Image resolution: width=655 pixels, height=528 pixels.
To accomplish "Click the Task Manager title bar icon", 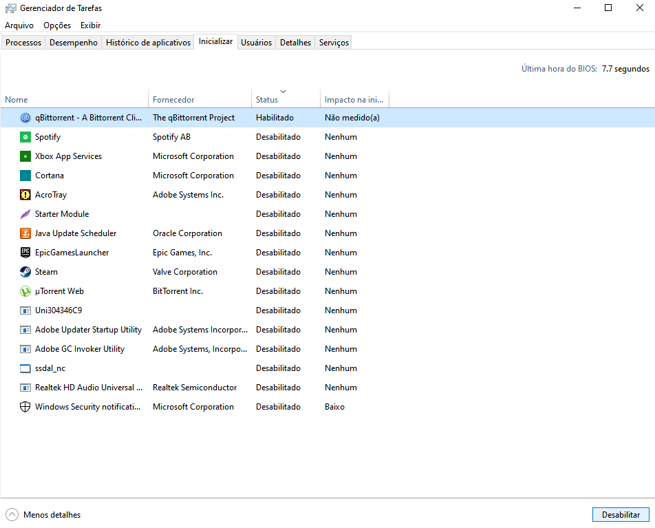I will click(11, 8).
